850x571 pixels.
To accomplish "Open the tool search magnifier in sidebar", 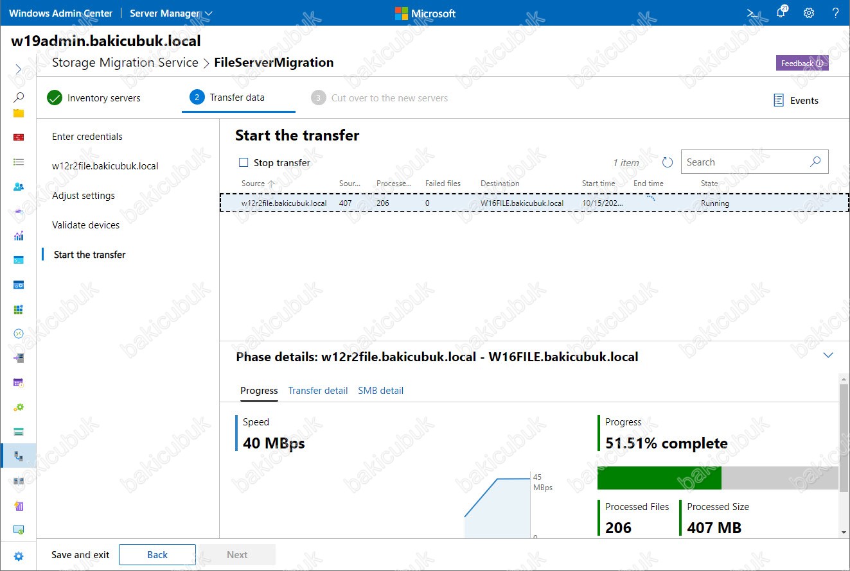I will click(x=19, y=97).
